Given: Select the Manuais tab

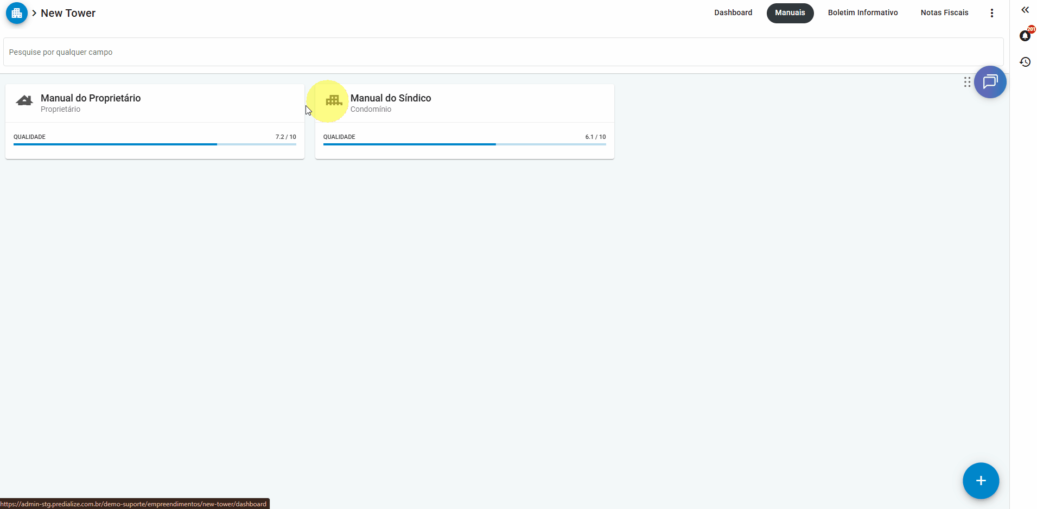Looking at the screenshot, I should point(790,13).
